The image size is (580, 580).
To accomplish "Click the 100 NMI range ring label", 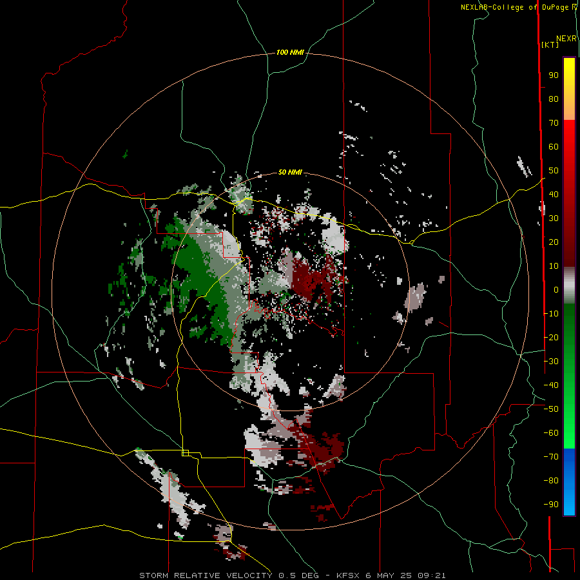I will [x=290, y=53].
